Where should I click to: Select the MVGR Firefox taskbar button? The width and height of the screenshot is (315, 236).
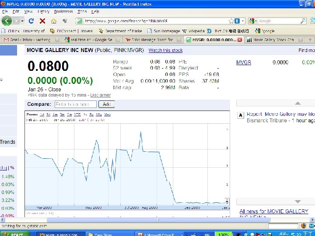coord(61,234)
